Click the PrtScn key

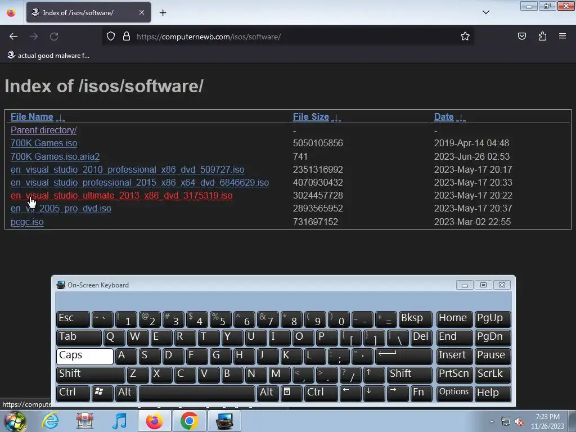454,375
